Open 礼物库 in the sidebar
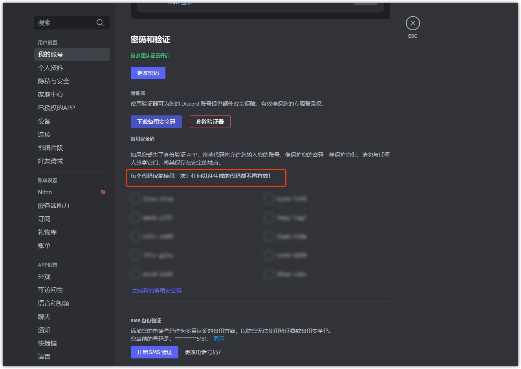This screenshot has height=369, width=521. [x=47, y=232]
